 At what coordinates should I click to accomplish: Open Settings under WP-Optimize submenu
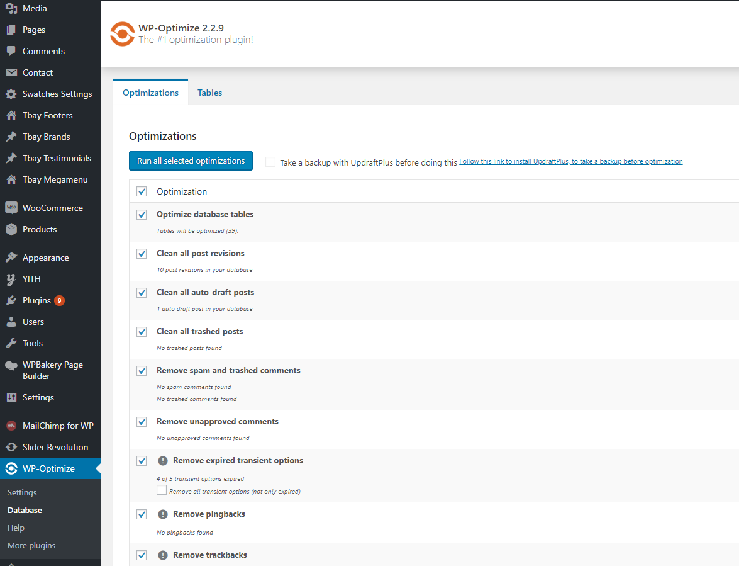point(22,492)
